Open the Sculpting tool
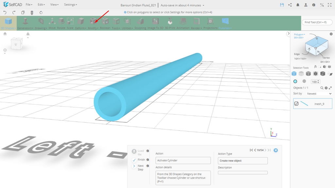Screen dimensions: 335x188 [140, 23]
